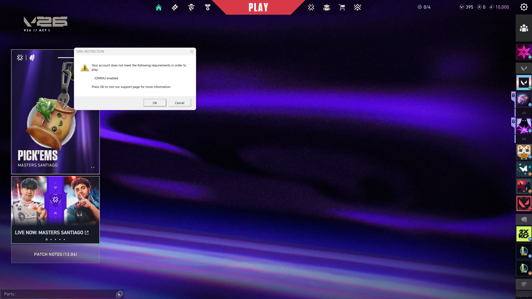The image size is (532, 299).
Task: Open the Agents icon
Action: 191,7
